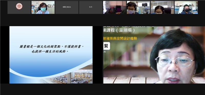Image resolution: width=205 pixels, height=95 pixels.
Task: Click the floor 7 sign in the library photo
Action: pyautogui.click(x=89, y=72)
